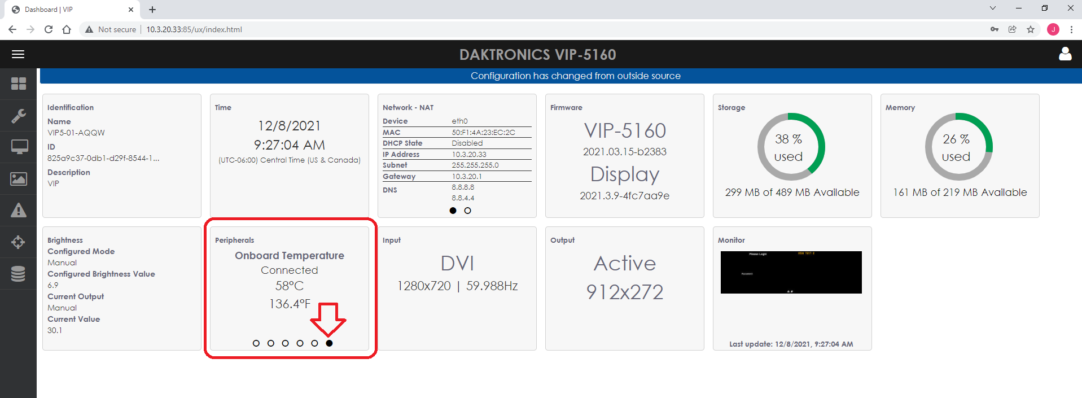
Task: Open the dashboard grid icon in sidebar
Action: [18, 84]
